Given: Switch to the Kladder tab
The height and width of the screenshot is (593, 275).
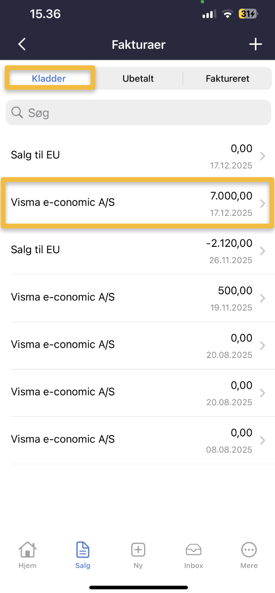Looking at the screenshot, I should [x=49, y=78].
